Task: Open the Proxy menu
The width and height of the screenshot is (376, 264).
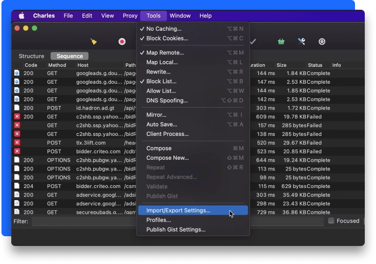Action: pyautogui.click(x=130, y=16)
